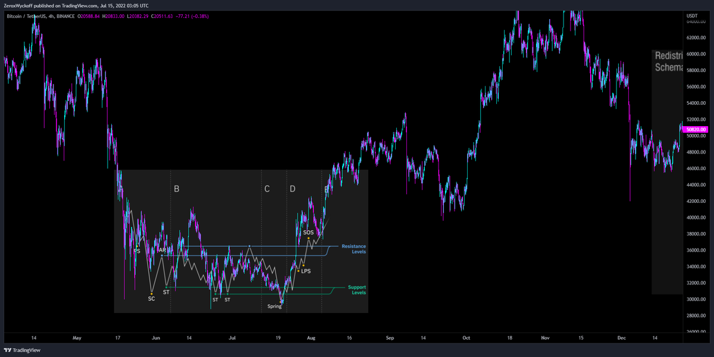Click the 34000.00 price axis label
This screenshot has height=357, width=714.
pos(696,267)
